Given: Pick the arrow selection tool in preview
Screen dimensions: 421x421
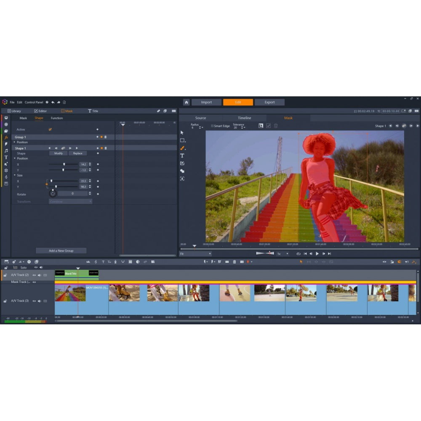Looking at the screenshot, I should coord(182,133).
